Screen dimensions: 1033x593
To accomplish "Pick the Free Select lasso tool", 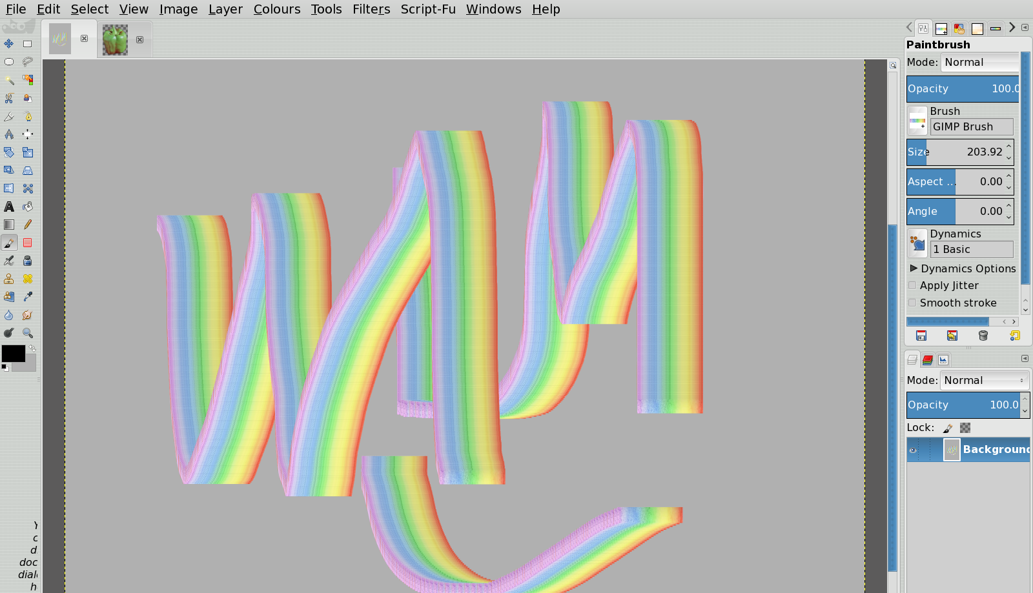I will pyautogui.click(x=27, y=62).
